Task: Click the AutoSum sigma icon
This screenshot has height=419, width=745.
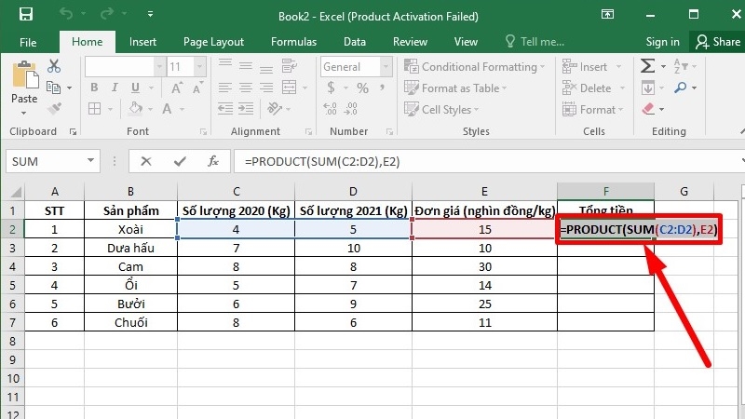Action: [647, 65]
